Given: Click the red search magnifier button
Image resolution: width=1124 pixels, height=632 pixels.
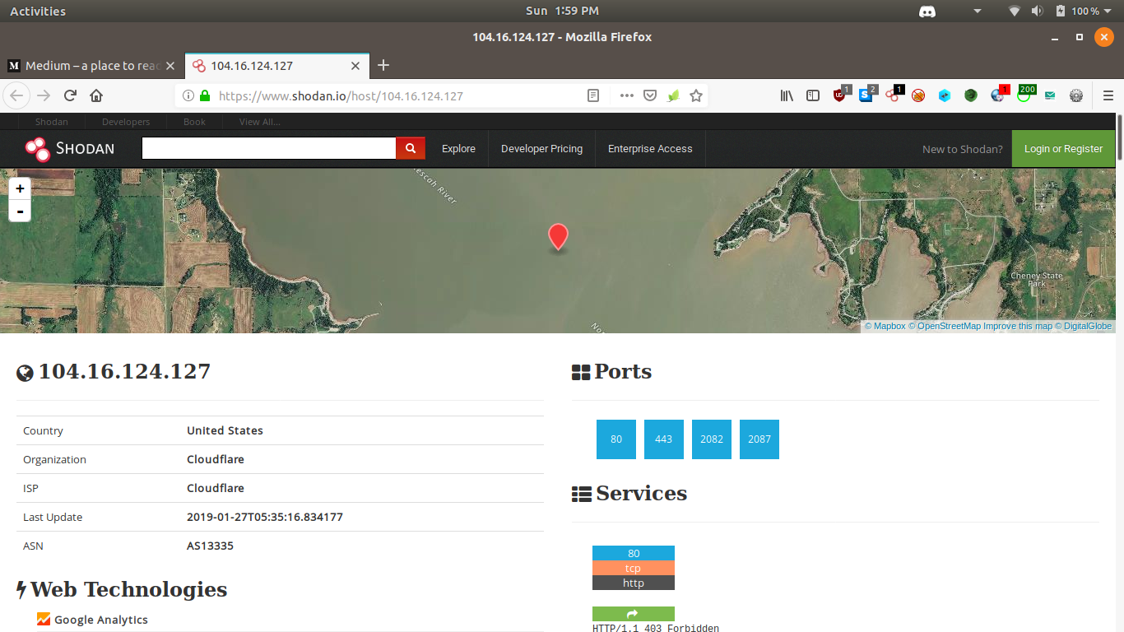Looking at the screenshot, I should (x=411, y=148).
